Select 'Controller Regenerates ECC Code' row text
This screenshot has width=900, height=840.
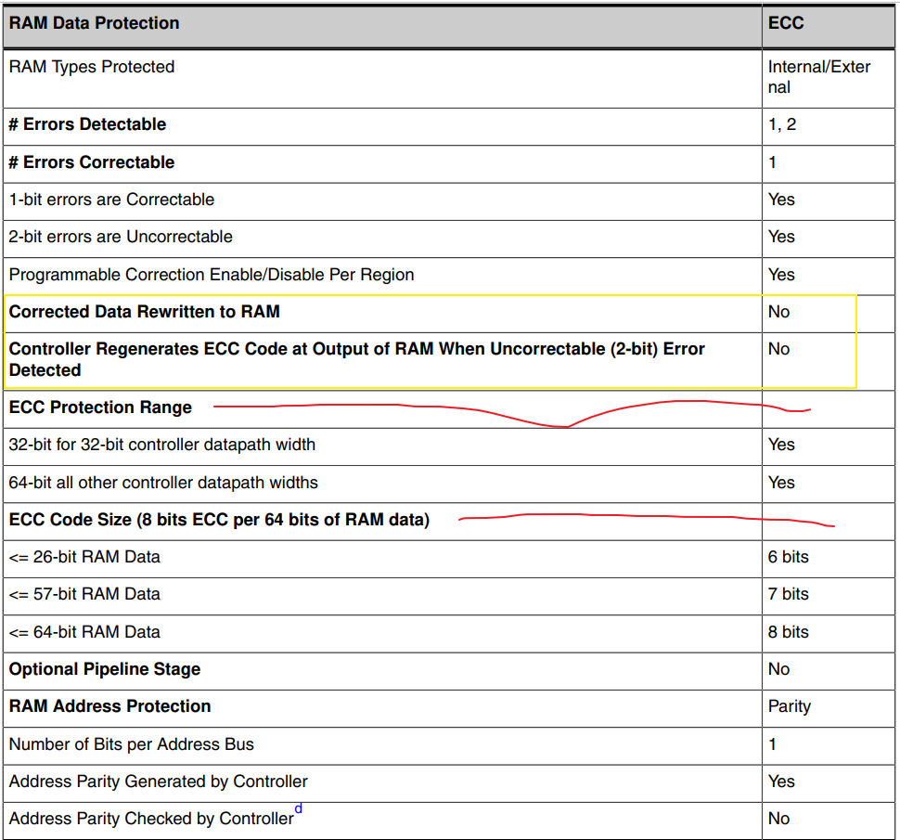[356, 359]
